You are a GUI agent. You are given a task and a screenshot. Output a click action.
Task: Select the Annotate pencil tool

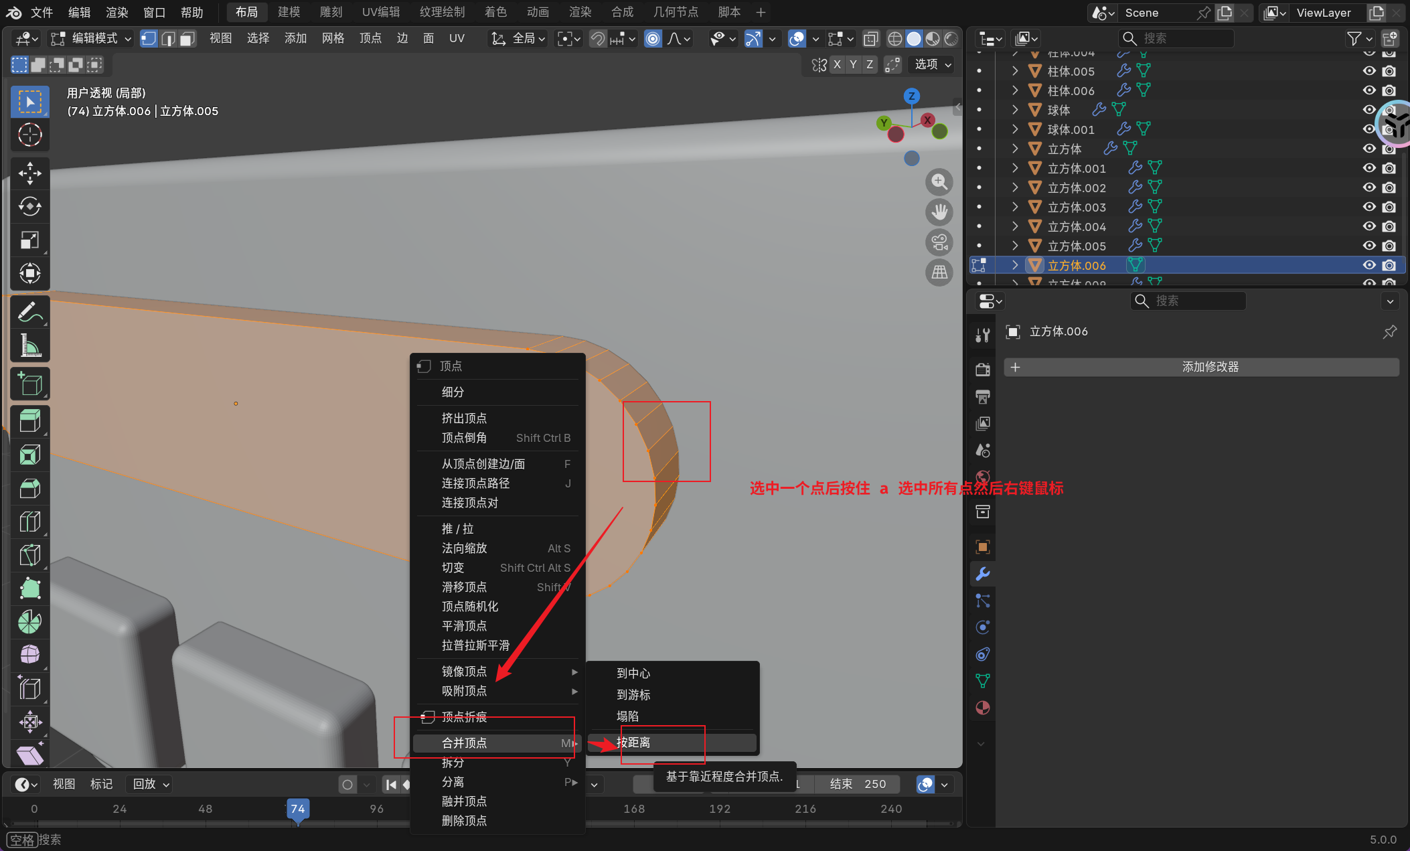pos(29,312)
